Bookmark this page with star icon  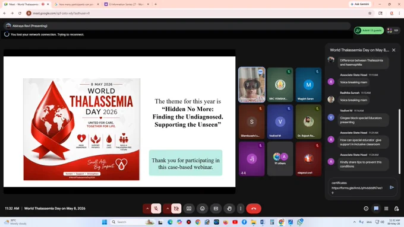(370, 13)
